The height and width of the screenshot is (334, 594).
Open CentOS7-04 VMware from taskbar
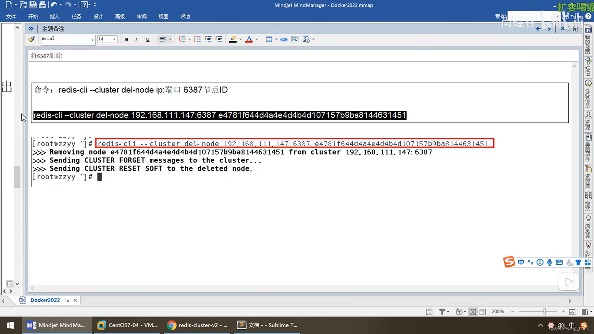[x=127, y=325]
